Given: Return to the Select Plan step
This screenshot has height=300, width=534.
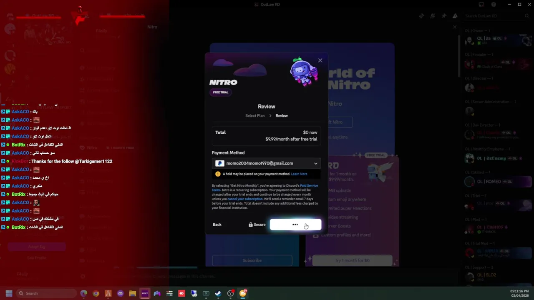Looking at the screenshot, I should (x=255, y=116).
